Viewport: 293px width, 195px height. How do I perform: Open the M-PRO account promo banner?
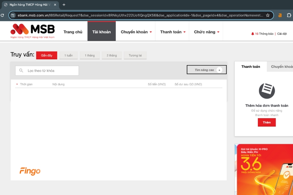click(264, 169)
